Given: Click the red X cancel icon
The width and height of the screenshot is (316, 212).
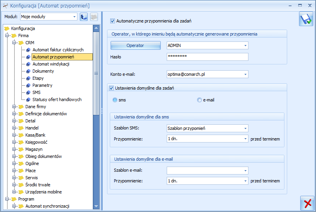Looking at the screenshot, I should coord(307,203).
